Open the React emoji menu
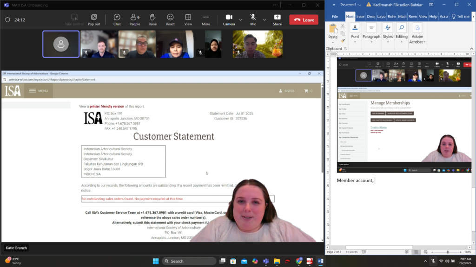This screenshot has height=267, width=476. pyautogui.click(x=170, y=19)
